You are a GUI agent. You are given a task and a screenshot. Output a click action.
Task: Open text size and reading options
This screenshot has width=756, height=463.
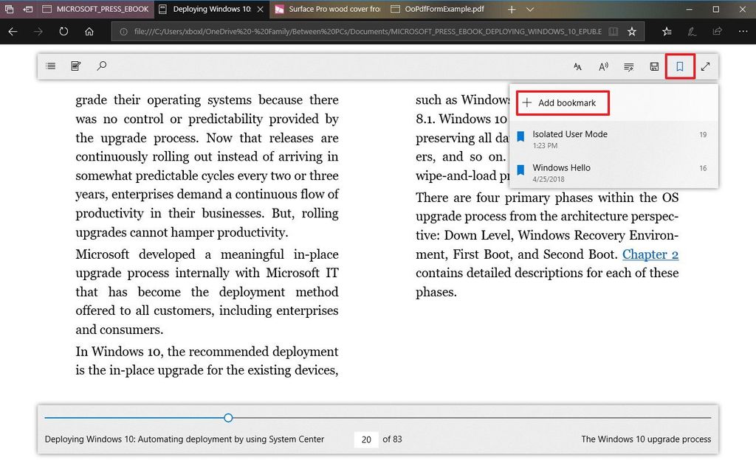(x=577, y=66)
